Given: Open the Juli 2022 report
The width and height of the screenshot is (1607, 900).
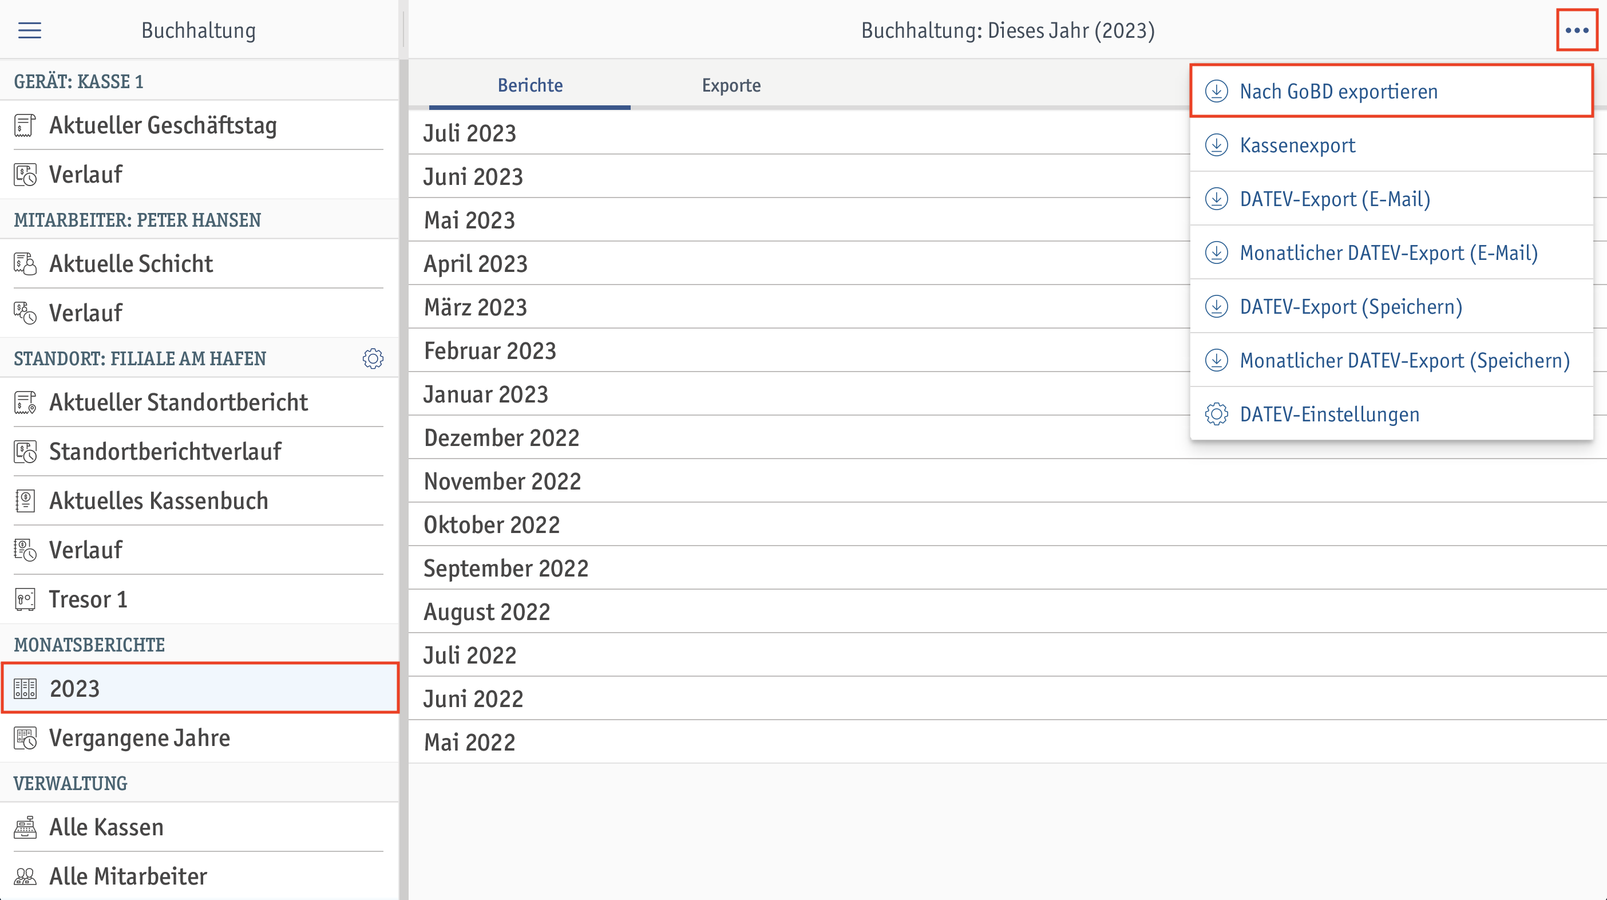Looking at the screenshot, I should tap(1007, 656).
